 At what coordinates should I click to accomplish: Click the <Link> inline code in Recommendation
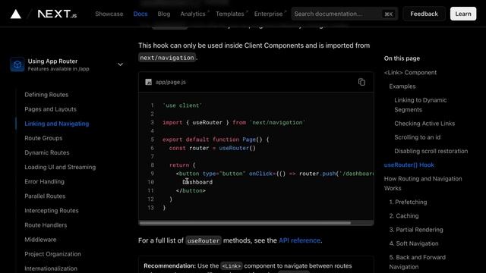pyautogui.click(x=231, y=266)
